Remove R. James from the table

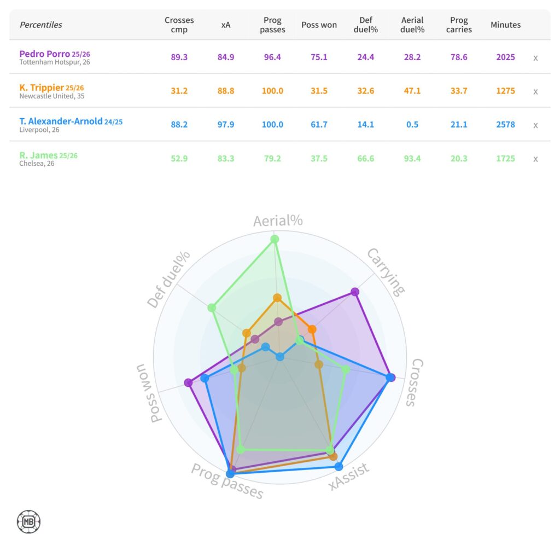point(535,159)
